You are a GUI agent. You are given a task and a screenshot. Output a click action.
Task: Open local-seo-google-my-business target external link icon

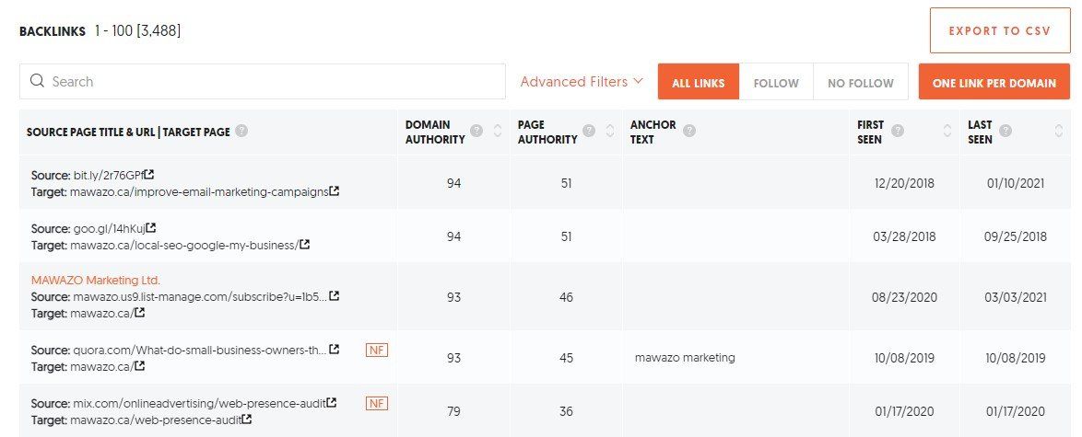point(304,244)
